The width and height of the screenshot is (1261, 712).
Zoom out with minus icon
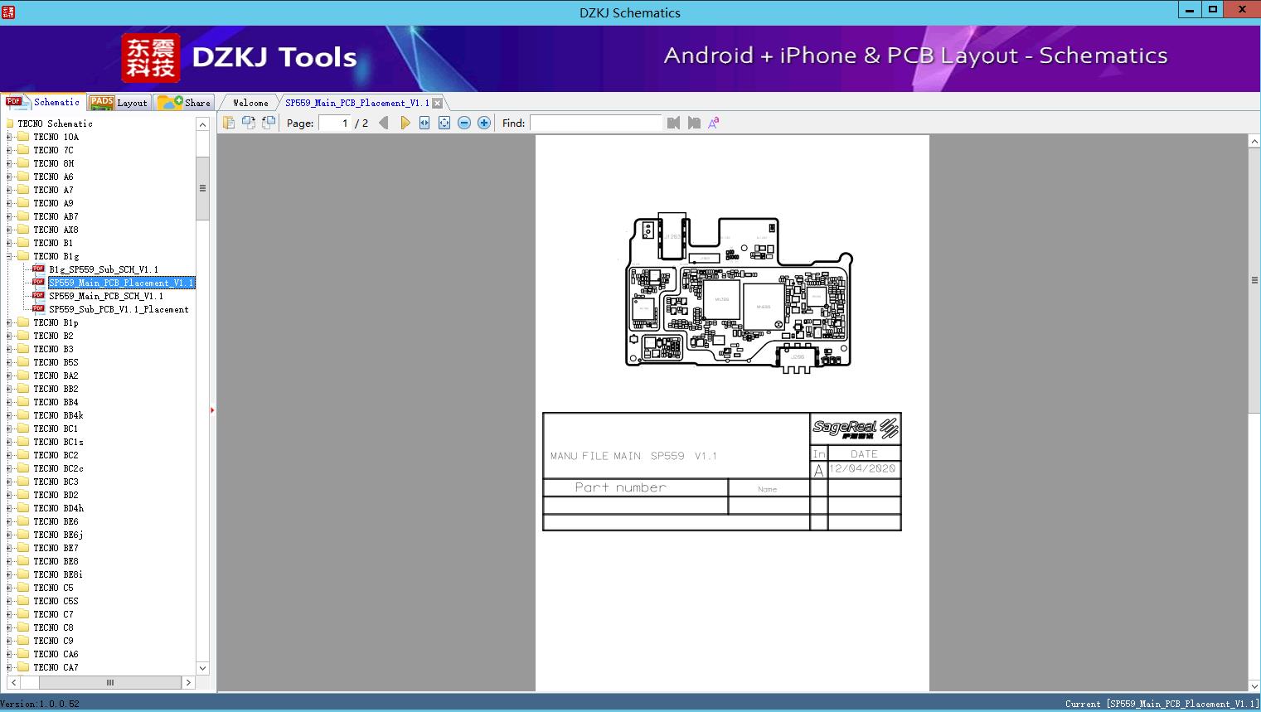[x=464, y=123]
